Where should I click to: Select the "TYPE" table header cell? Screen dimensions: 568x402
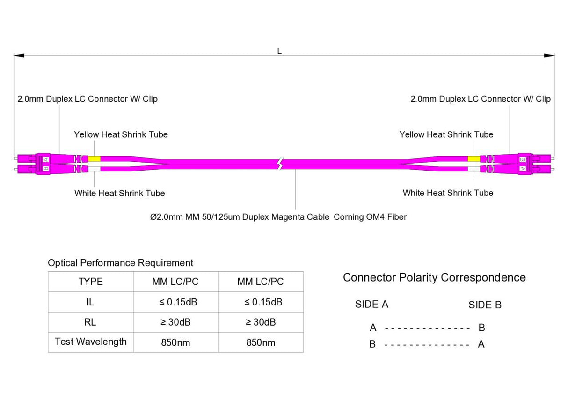[90, 282]
